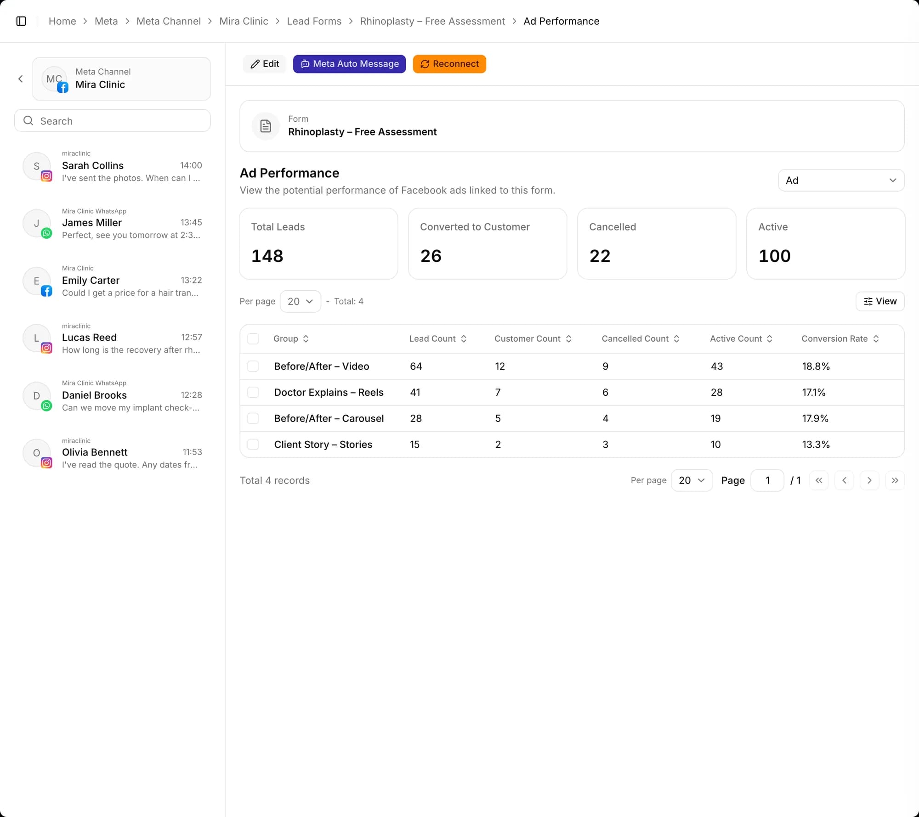This screenshot has height=817, width=919.
Task: Select all rows with header checkbox
Action: (253, 339)
